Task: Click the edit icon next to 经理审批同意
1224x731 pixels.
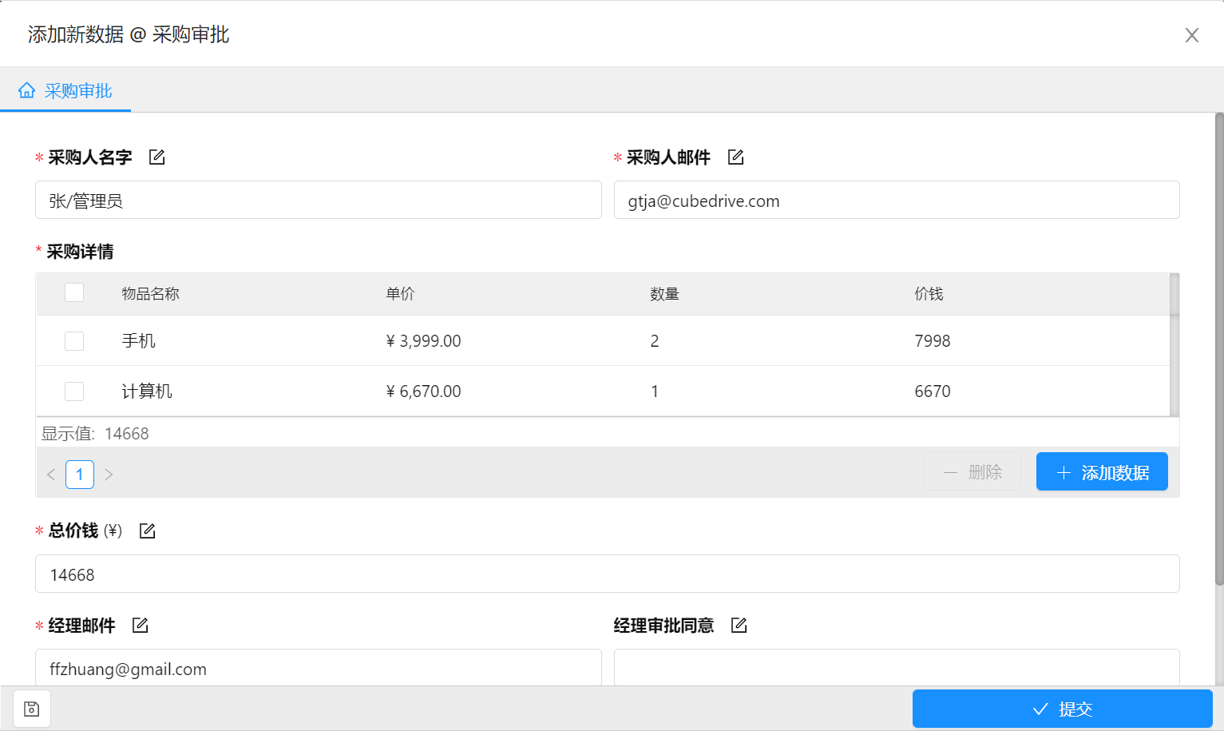Action: point(739,625)
